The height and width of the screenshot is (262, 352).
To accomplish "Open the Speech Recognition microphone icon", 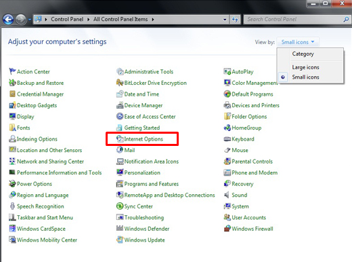I will 12,206.
